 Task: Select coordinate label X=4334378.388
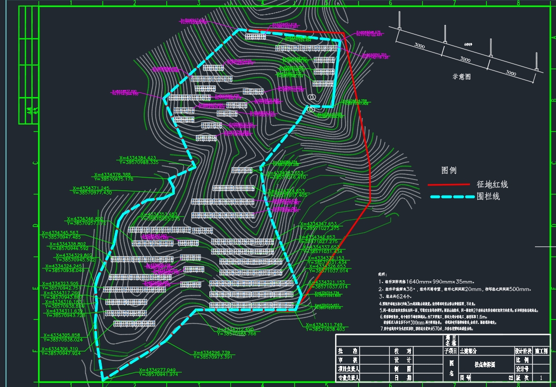[x=112, y=175]
